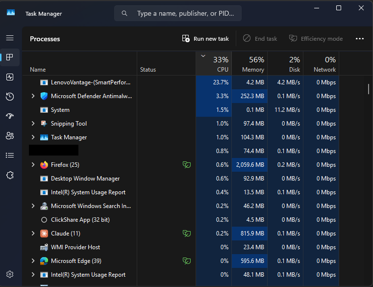
Task: Click the name, publisher, or PID search field
Action: (x=178, y=13)
